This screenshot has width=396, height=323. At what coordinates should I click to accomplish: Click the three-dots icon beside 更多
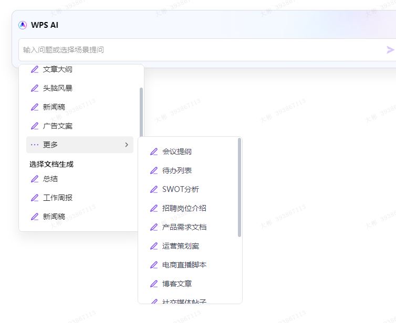[x=35, y=145]
